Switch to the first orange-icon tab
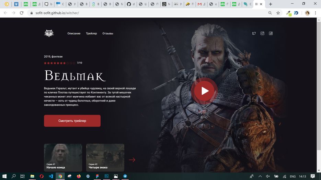Screen dimensions: 321x180 click(x=7, y=4)
